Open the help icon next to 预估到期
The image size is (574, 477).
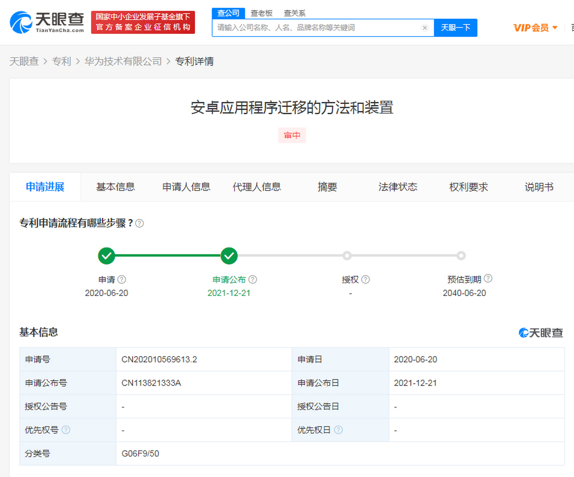coord(488,278)
